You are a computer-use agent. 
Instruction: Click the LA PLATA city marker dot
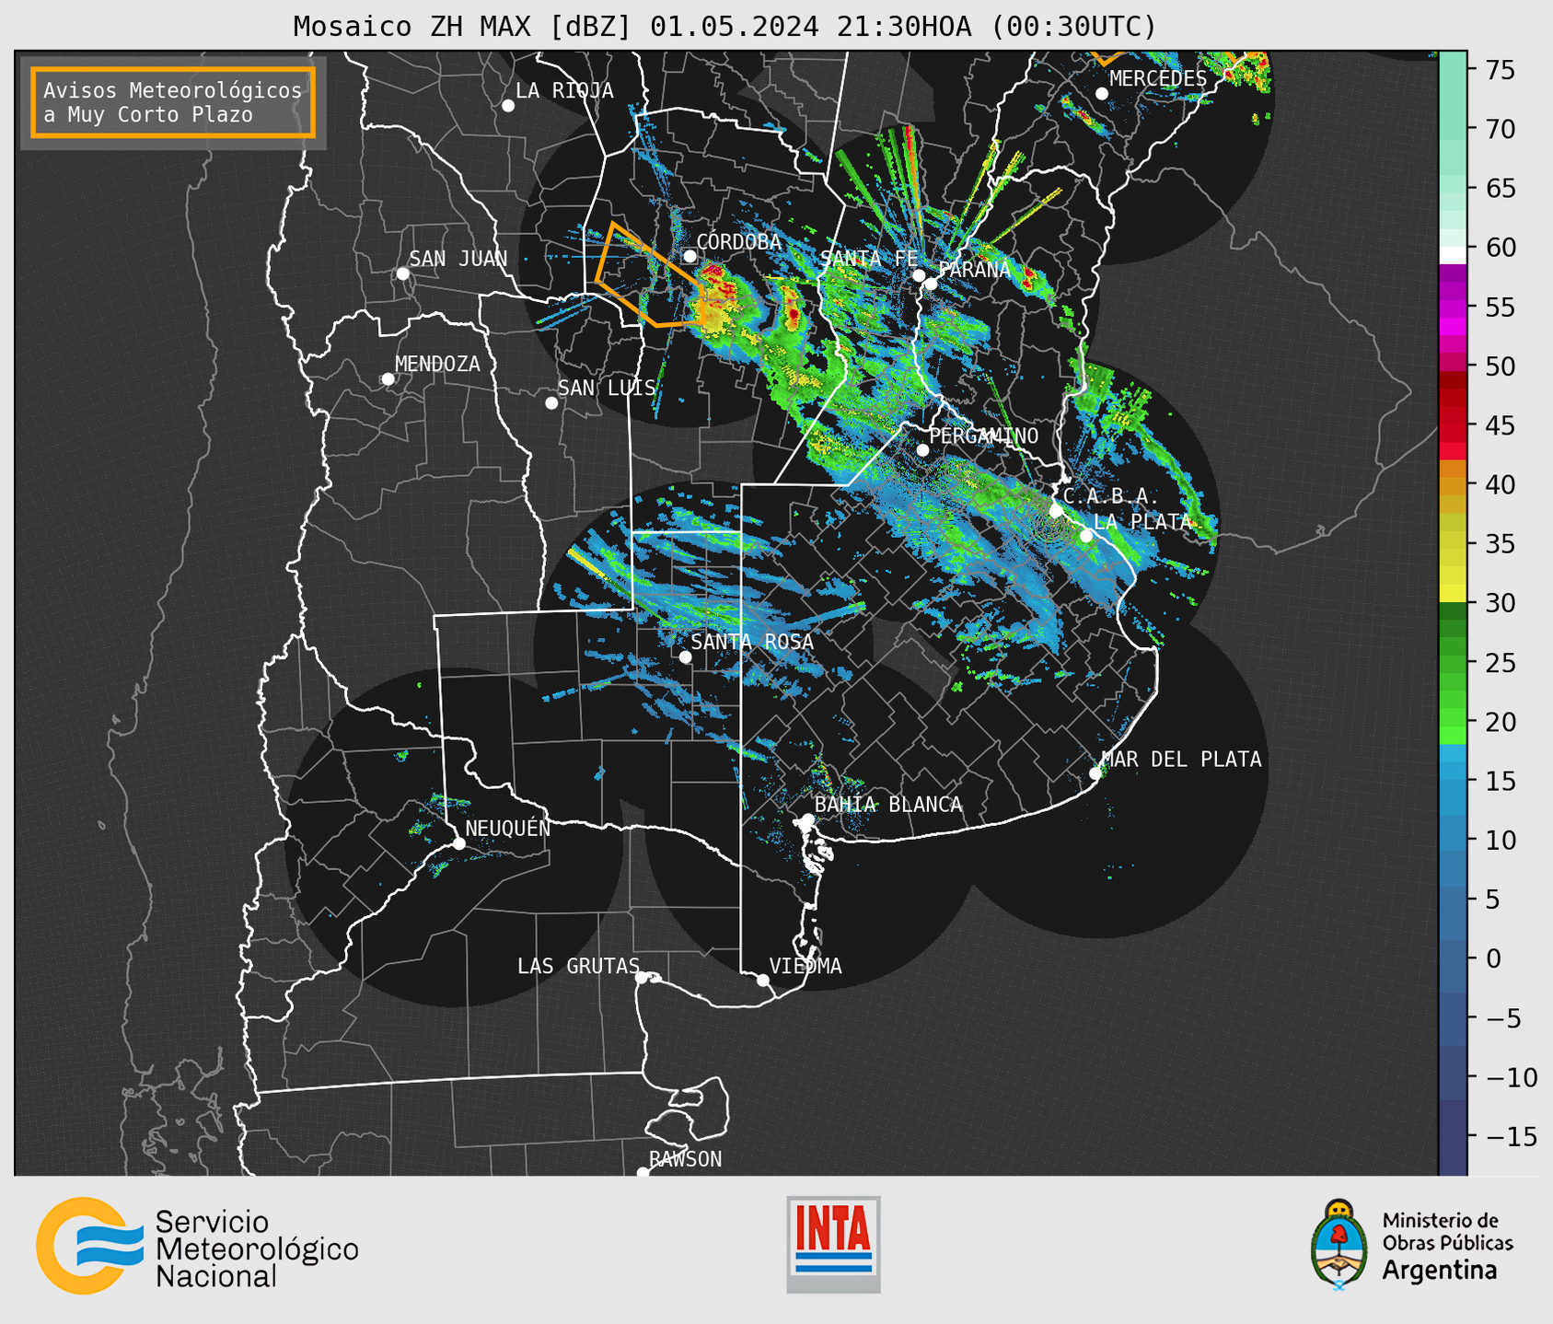[x=1086, y=536]
